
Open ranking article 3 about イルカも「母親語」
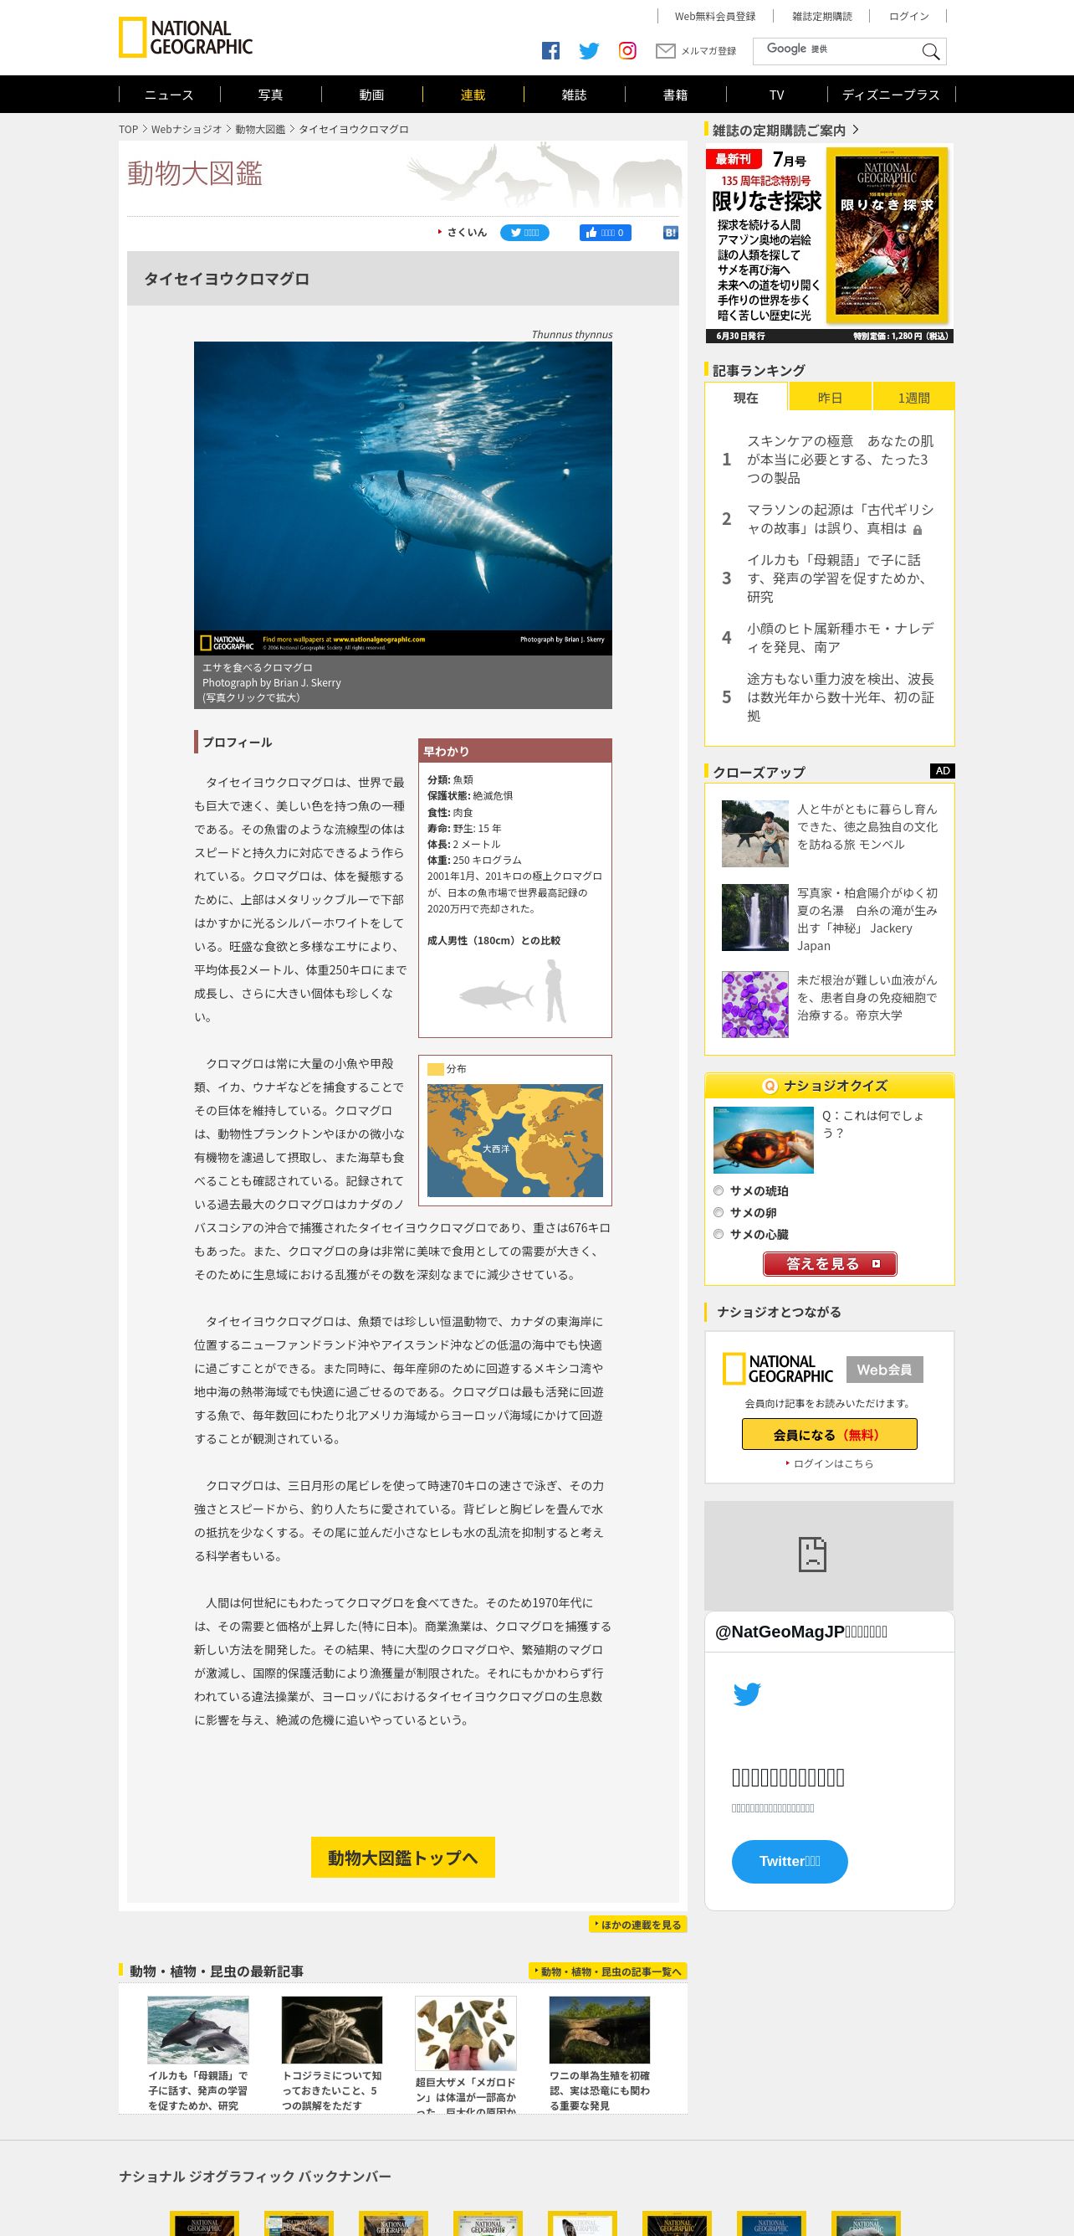pyautogui.click(x=841, y=578)
